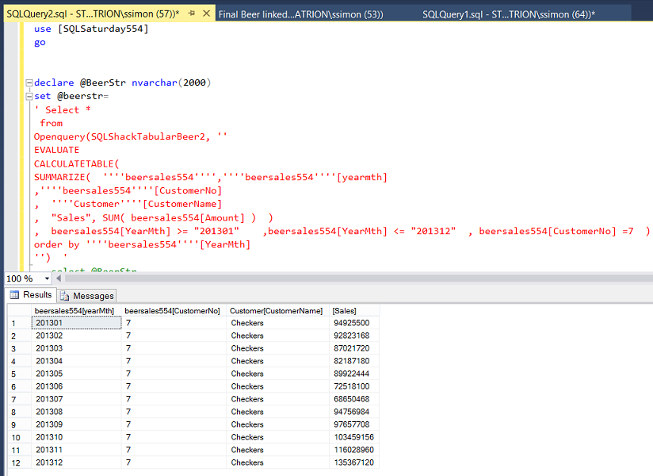
Task: Open the Messages tab
Action: point(87,295)
